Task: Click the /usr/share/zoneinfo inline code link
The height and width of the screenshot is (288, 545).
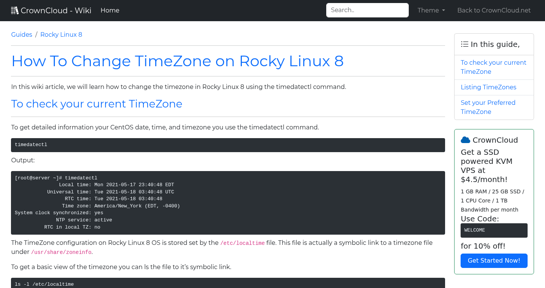Action: (x=61, y=252)
